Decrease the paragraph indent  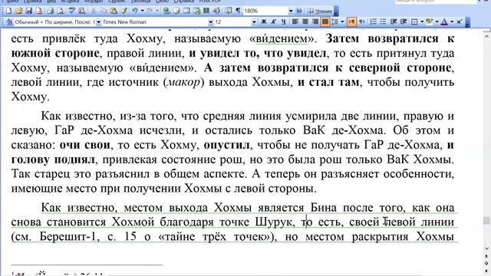(394, 21)
